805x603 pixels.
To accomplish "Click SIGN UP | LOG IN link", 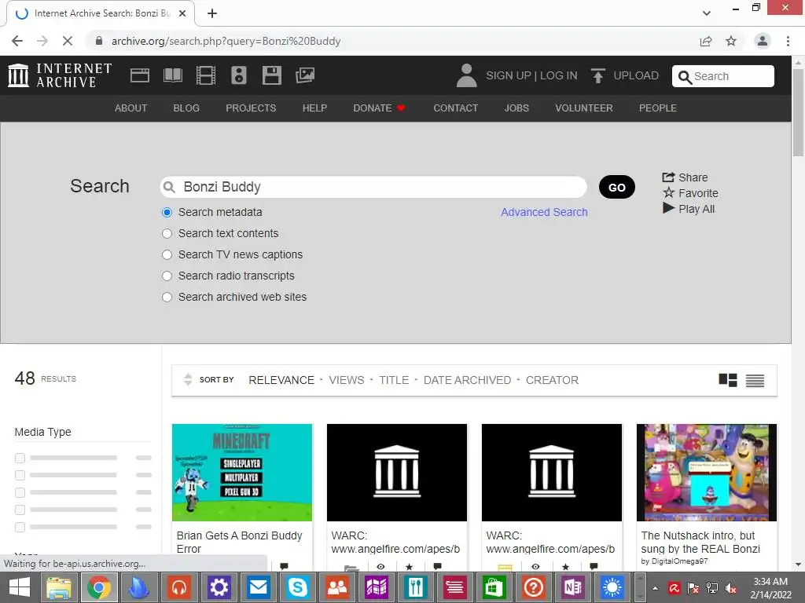I will tap(531, 76).
